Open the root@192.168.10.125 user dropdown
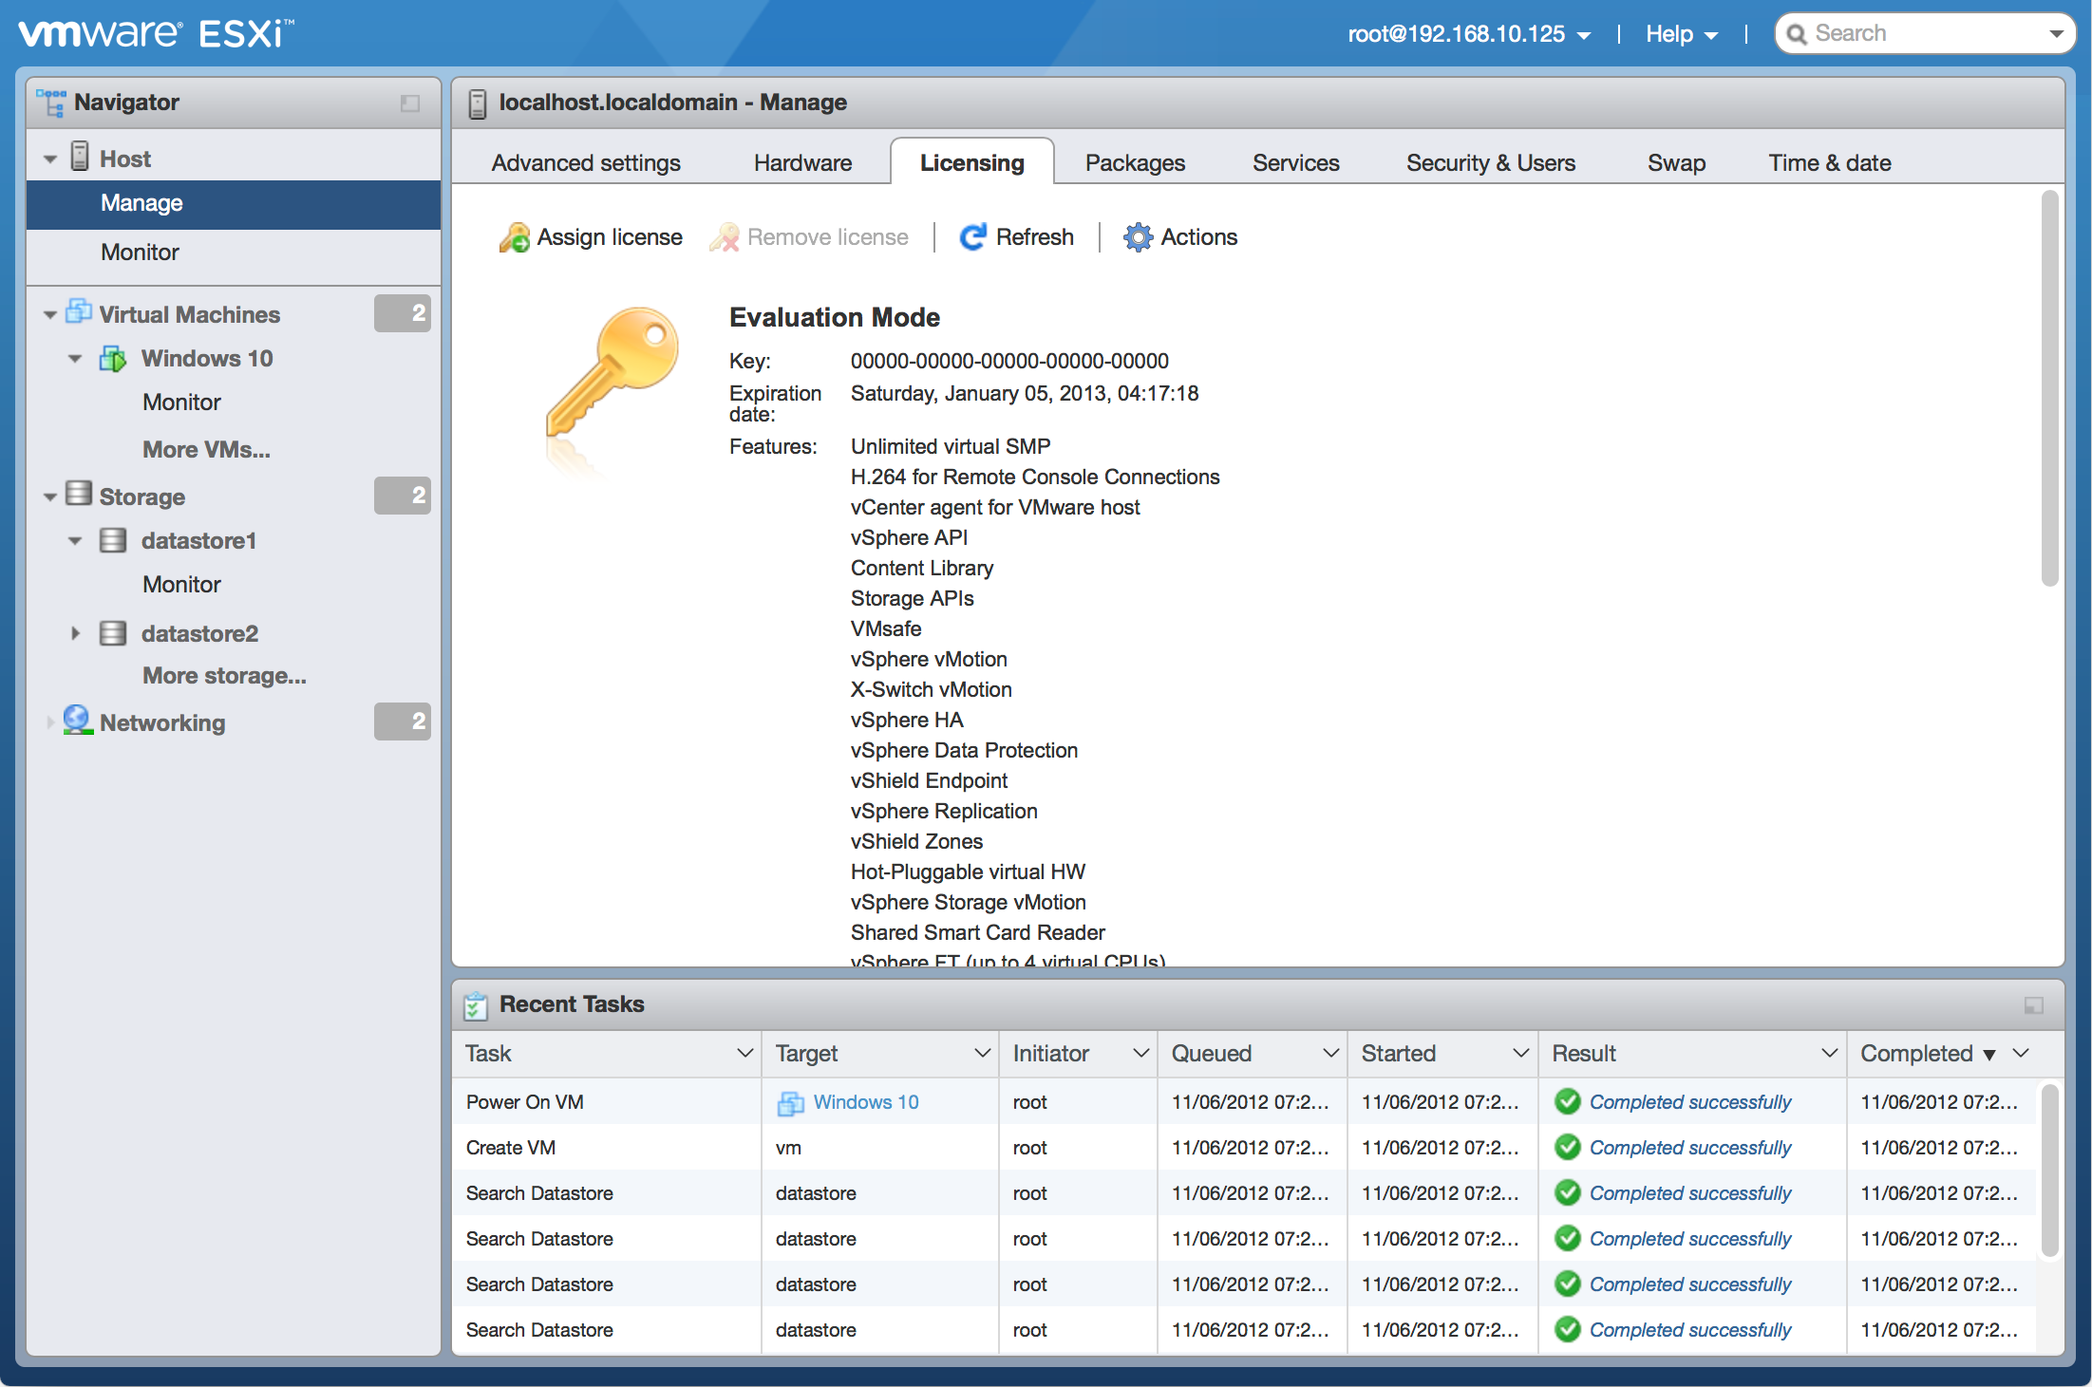 click(x=1469, y=34)
